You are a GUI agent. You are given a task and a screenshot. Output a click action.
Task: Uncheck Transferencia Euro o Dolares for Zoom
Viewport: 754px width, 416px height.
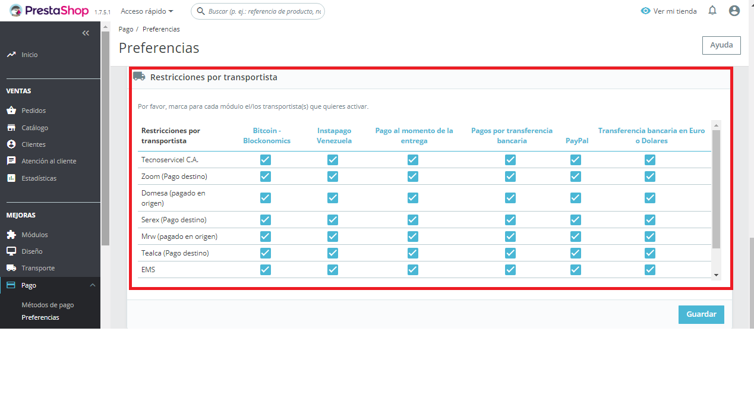(x=650, y=177)
